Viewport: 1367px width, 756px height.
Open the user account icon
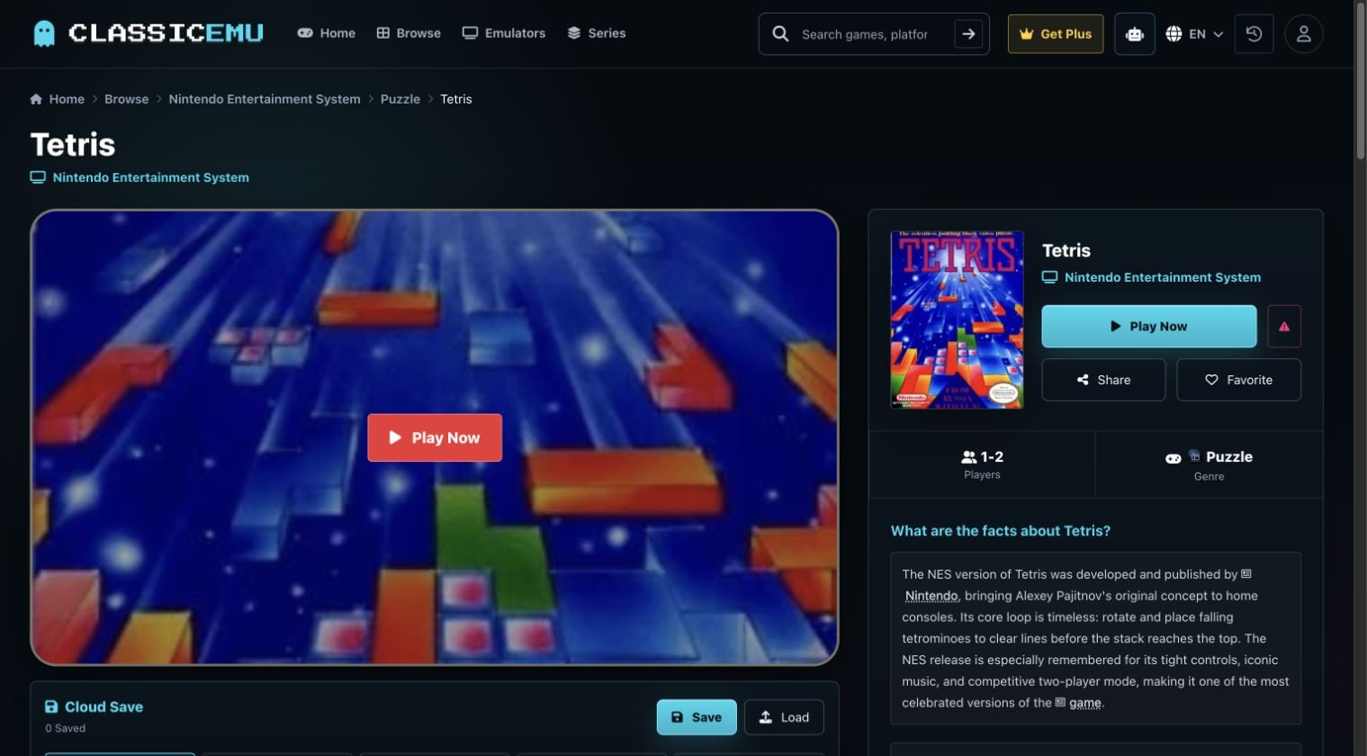tap(1303, 34)
